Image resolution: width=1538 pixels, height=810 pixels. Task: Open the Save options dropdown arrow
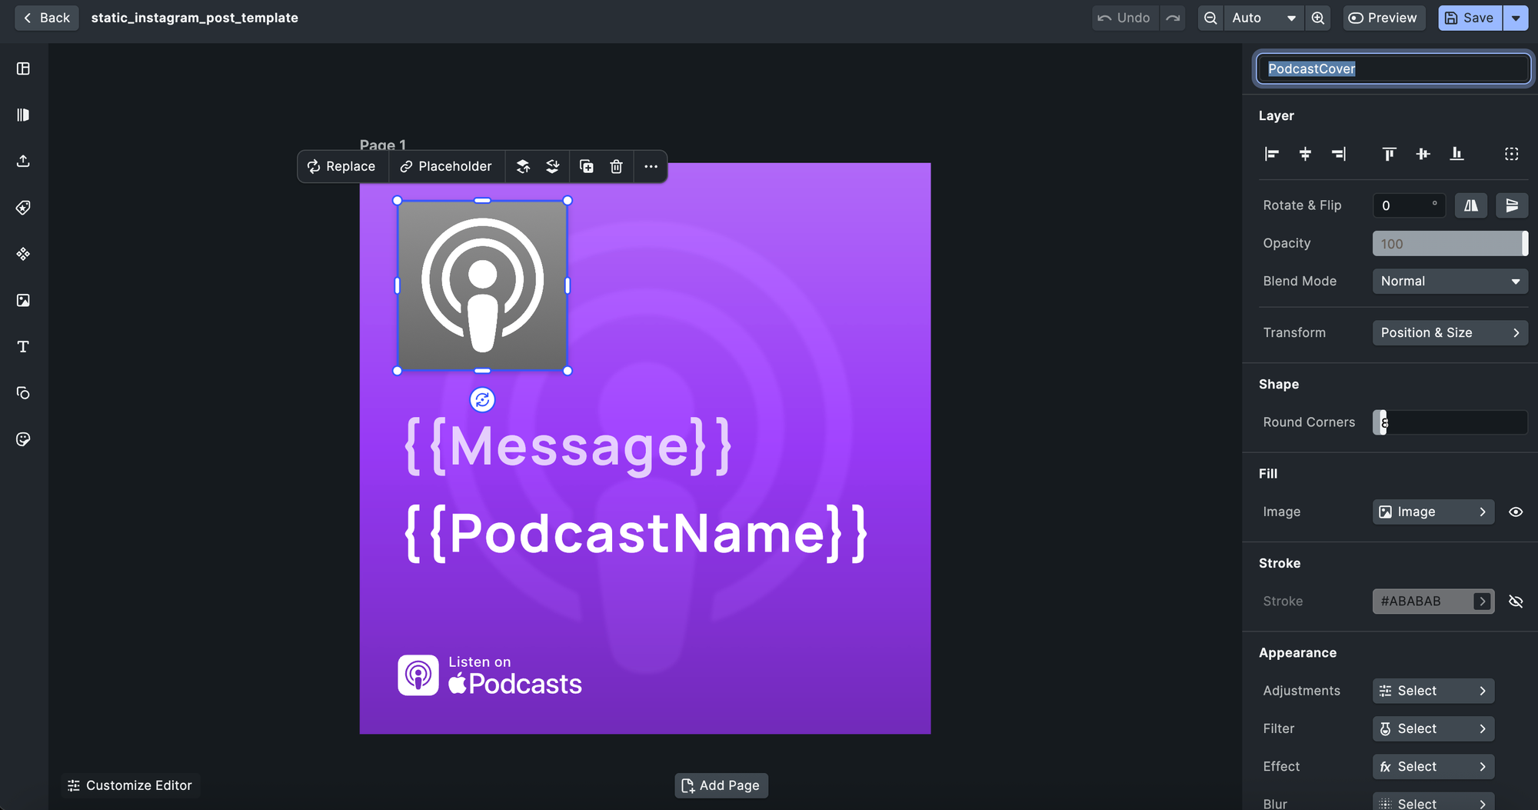pyautogui.click(x=1516, y=18)
